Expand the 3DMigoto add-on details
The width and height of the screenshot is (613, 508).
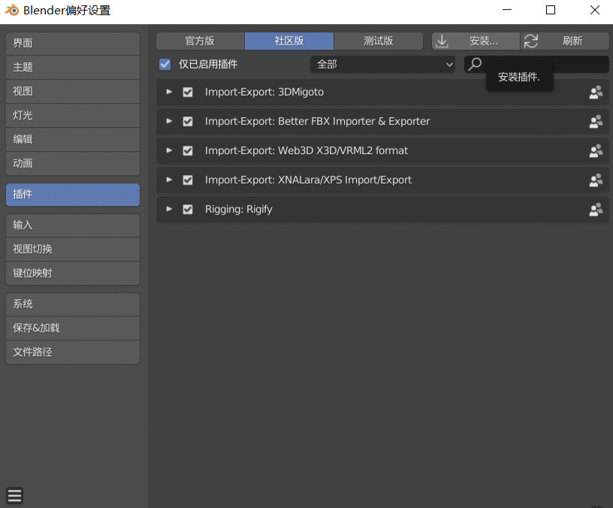[169, 92]
